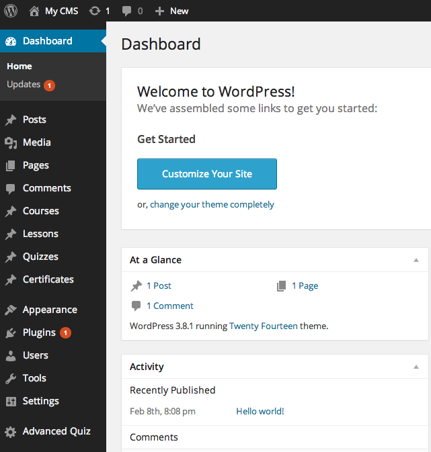Screen dimensions: 431x452
Task: Click the Plugins plug icon
Action: (x=11, y=332)
